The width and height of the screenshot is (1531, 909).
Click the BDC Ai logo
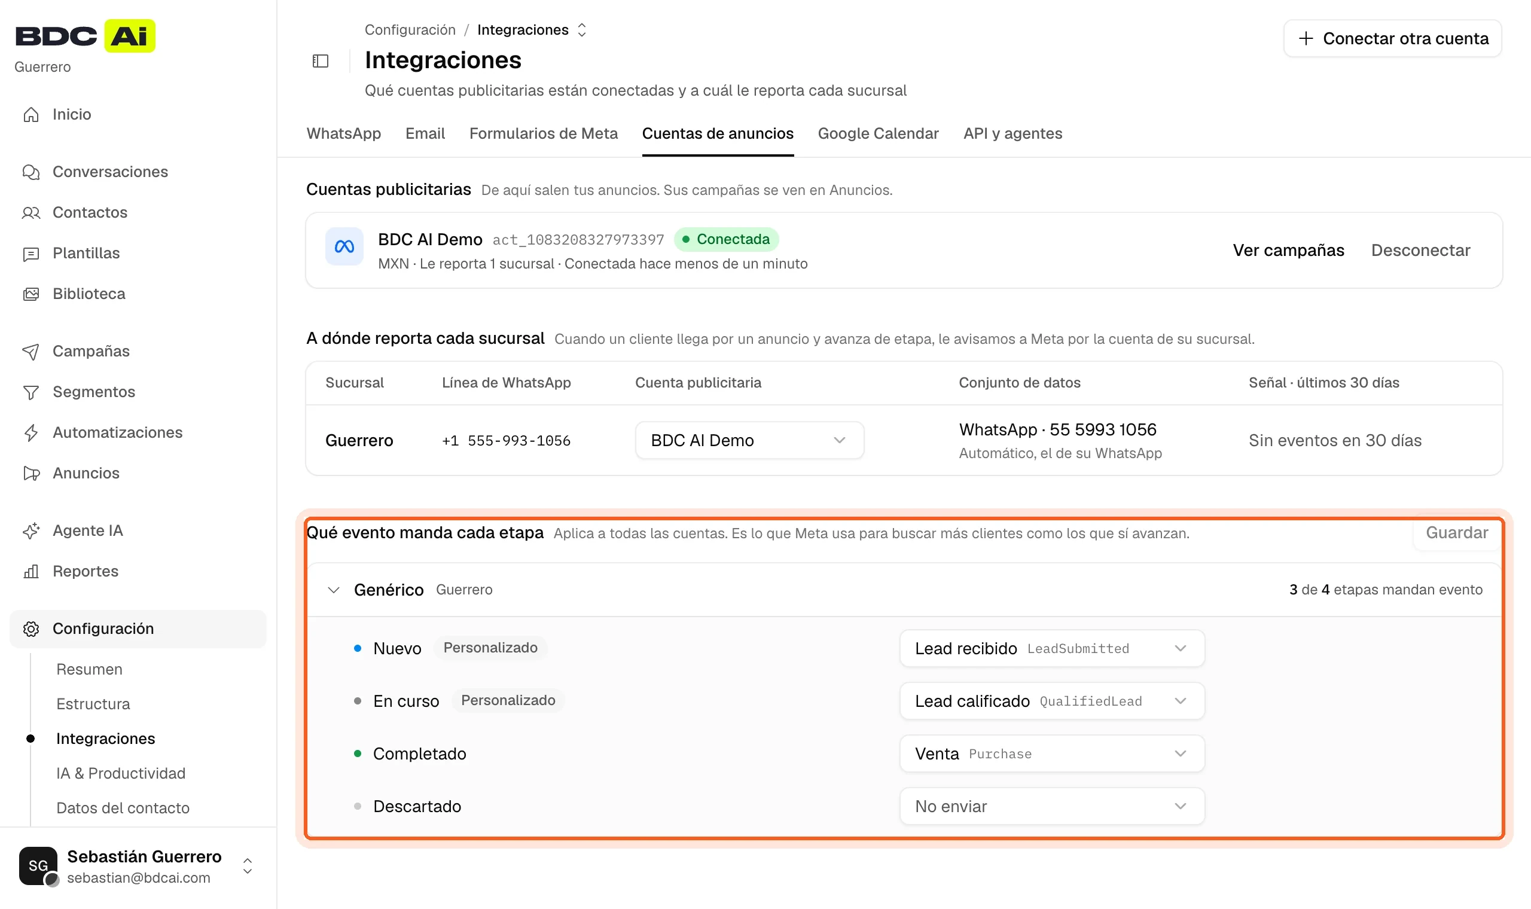(85, 35)
